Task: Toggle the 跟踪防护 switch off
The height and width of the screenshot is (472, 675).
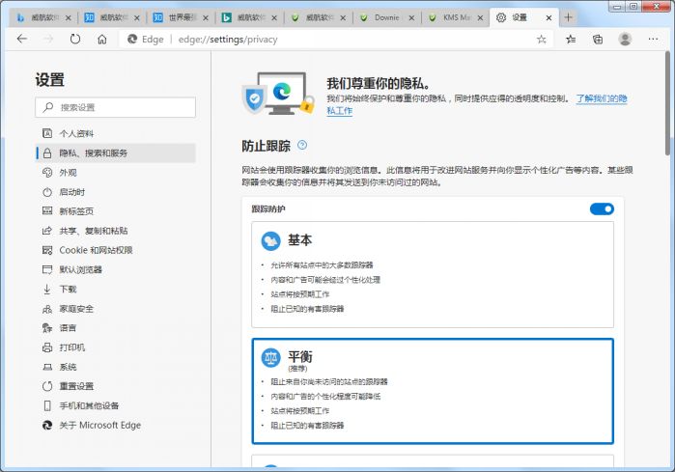Action: tap(602, 208)
